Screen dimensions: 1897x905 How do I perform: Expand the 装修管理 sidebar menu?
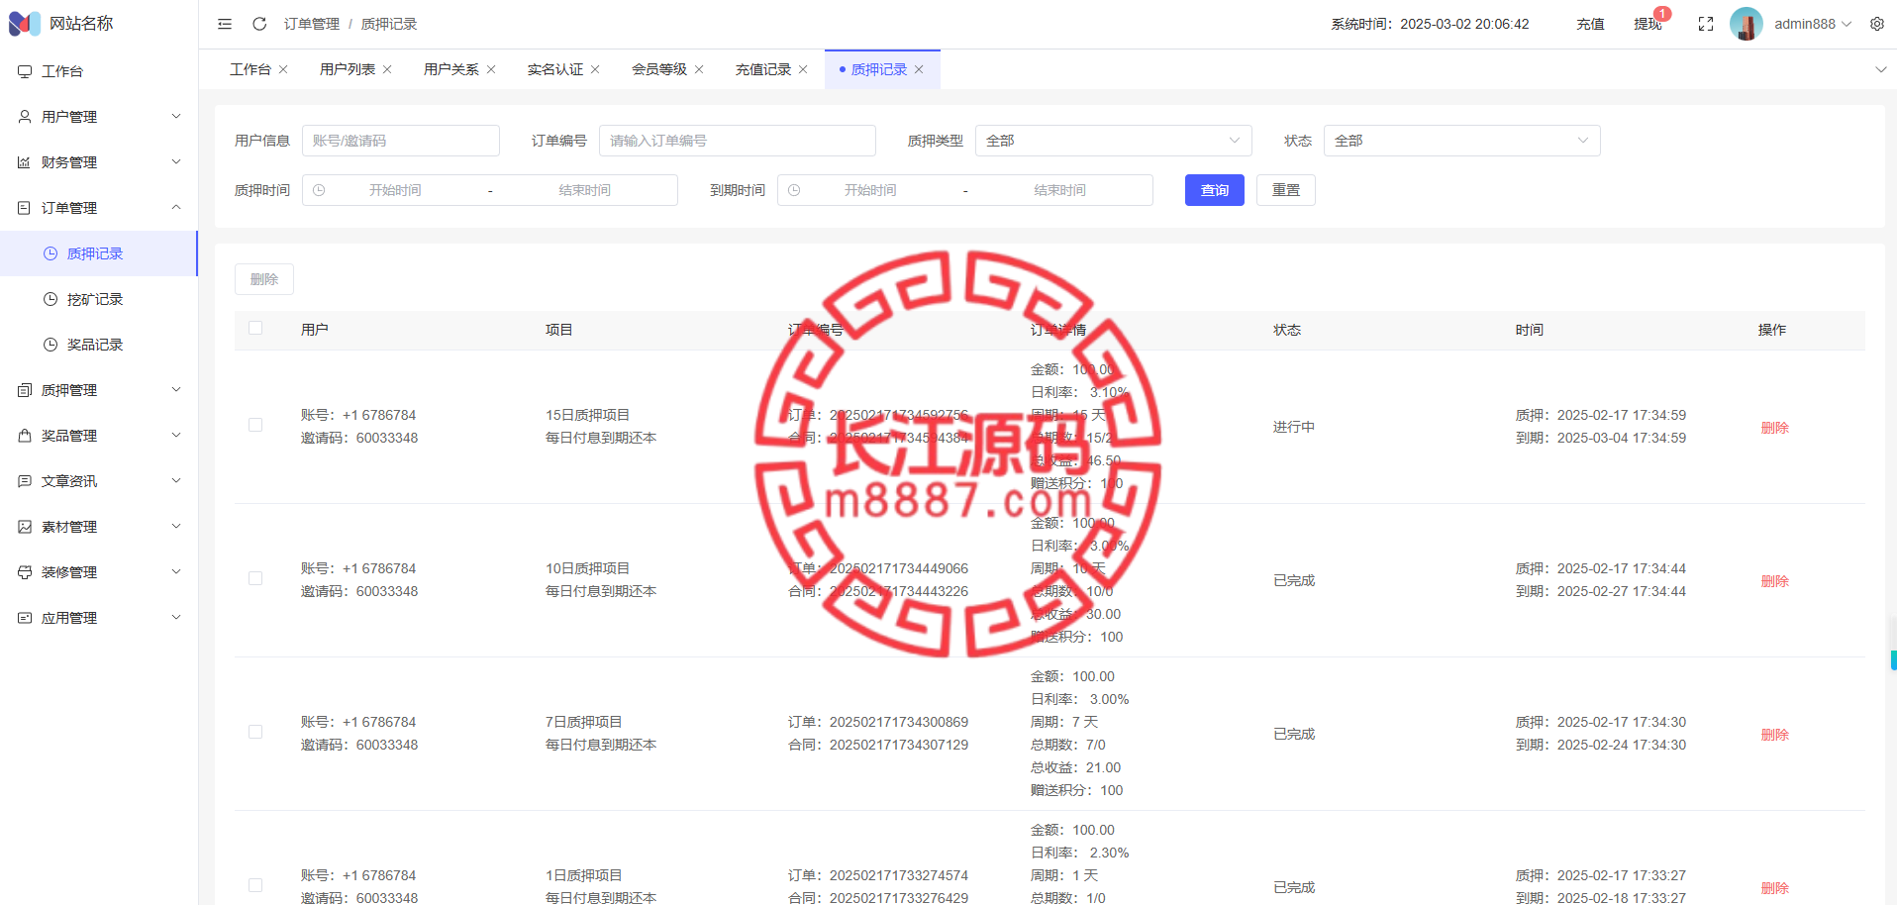point(99,572)
